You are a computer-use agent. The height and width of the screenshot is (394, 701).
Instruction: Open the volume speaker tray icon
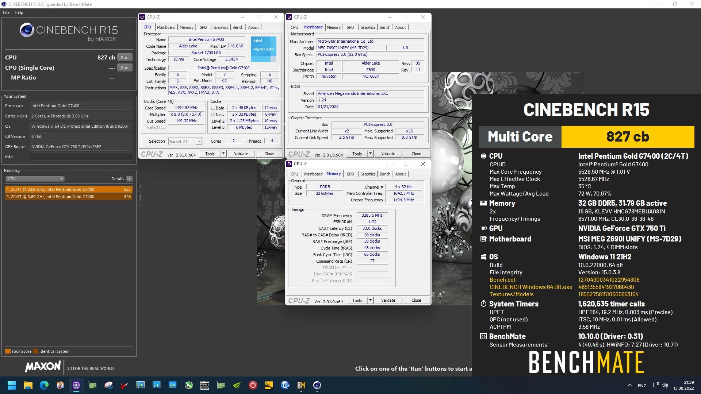point(665,385)
